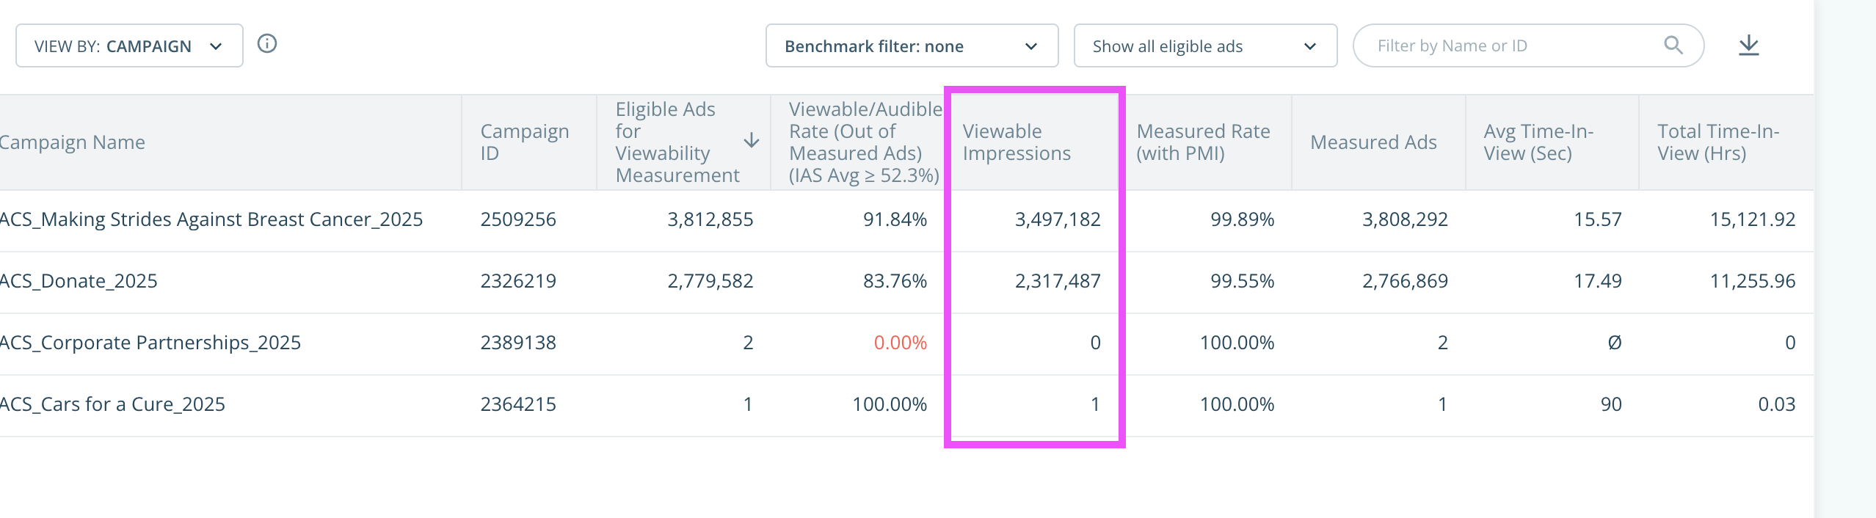Click the Measured Ads column header
The width and height of the screenshot is (1876, 518).
(1373, 142)
